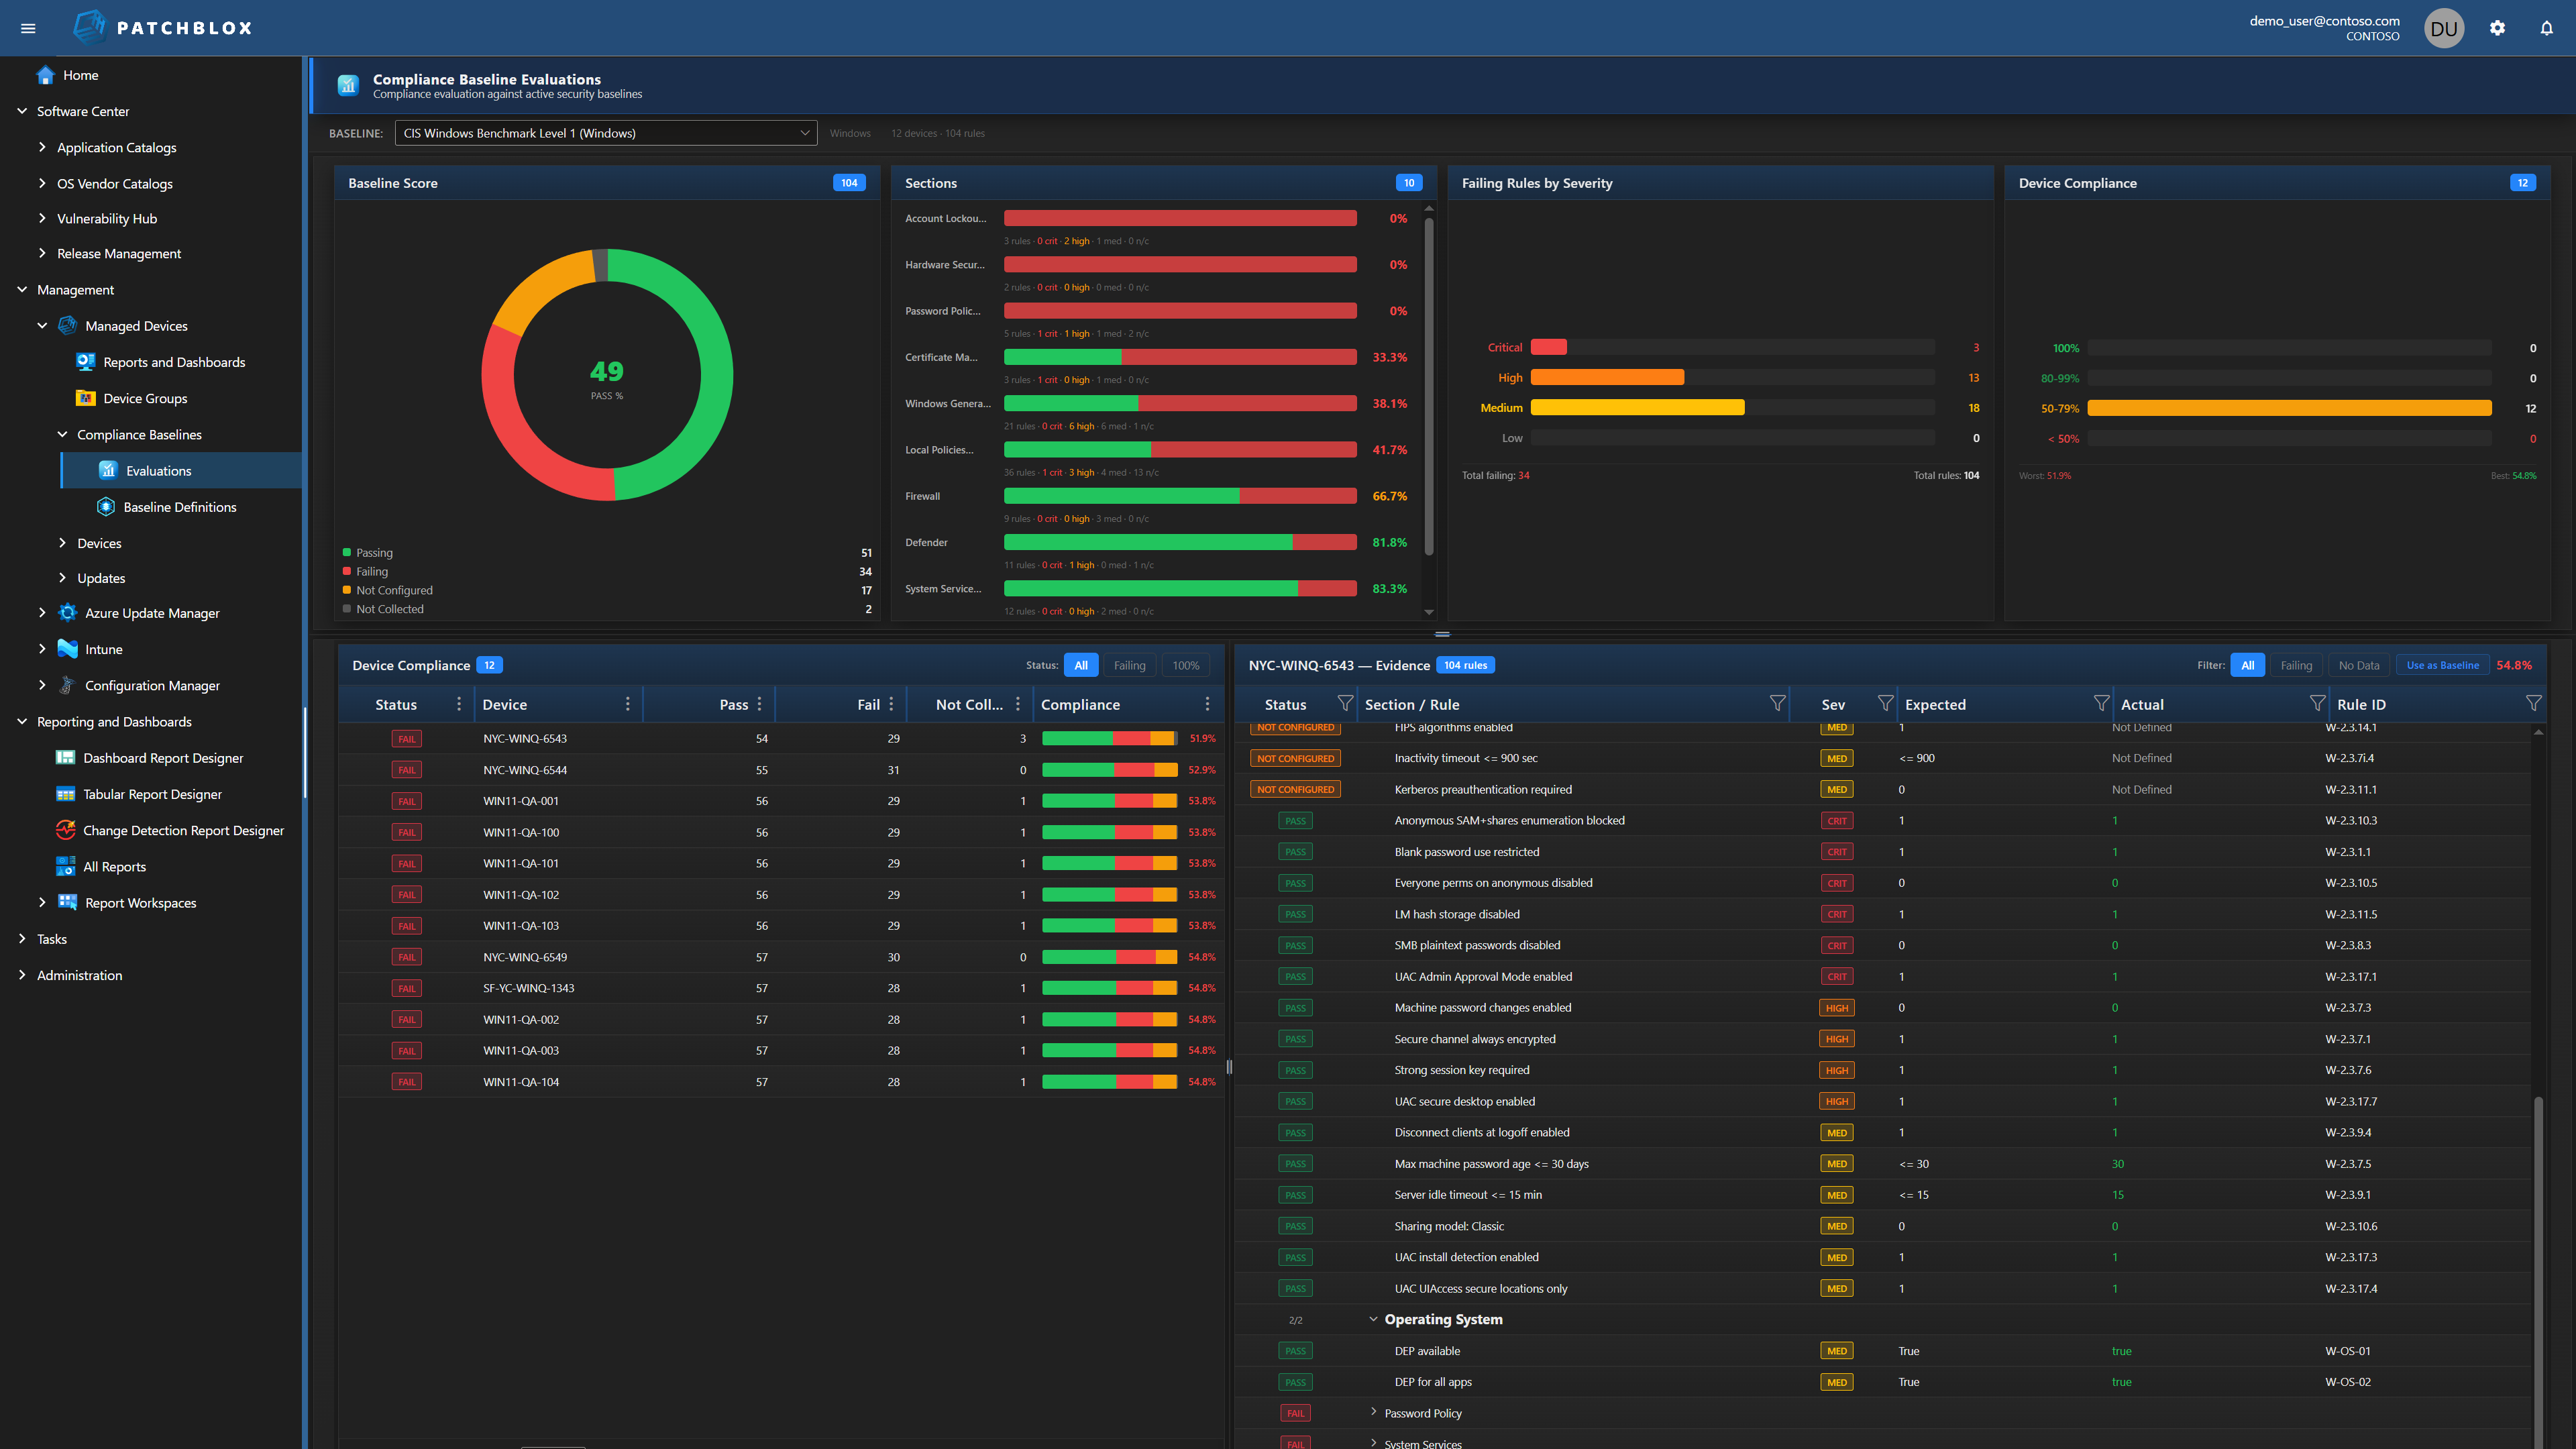2576x1449 pixels.
Task: Collapse the Managed Devices section
Action: (43, 325)
